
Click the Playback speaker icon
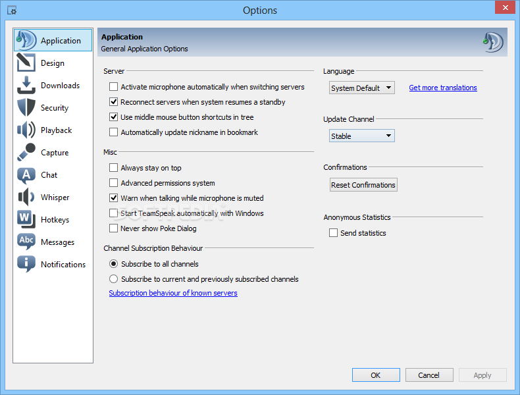[x=26, y=130]
